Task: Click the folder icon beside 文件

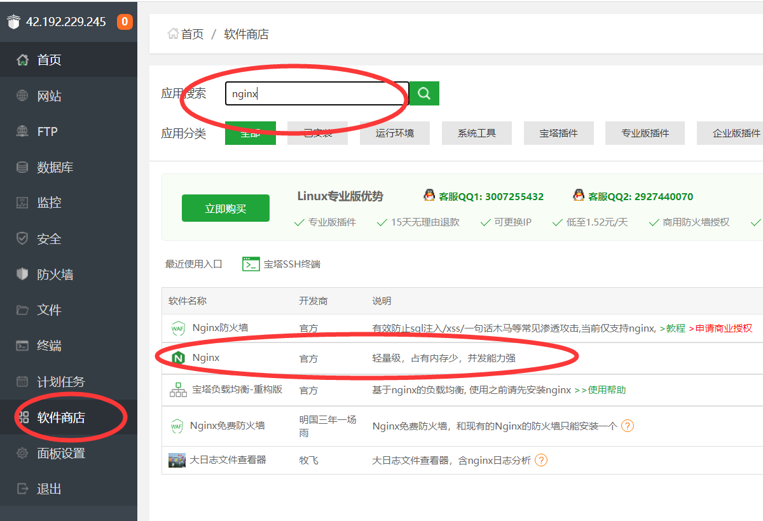Action: 22,310
